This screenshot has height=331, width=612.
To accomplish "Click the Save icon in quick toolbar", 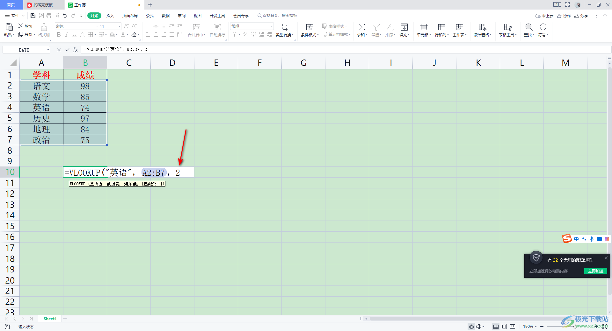I will pyautogui.click(x=33, y=16).
